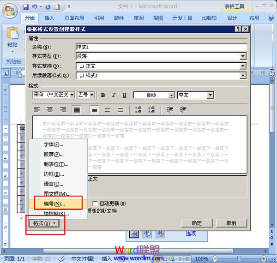
Task: Align paragraph left in dialog
Action: [x=37, y=110]
